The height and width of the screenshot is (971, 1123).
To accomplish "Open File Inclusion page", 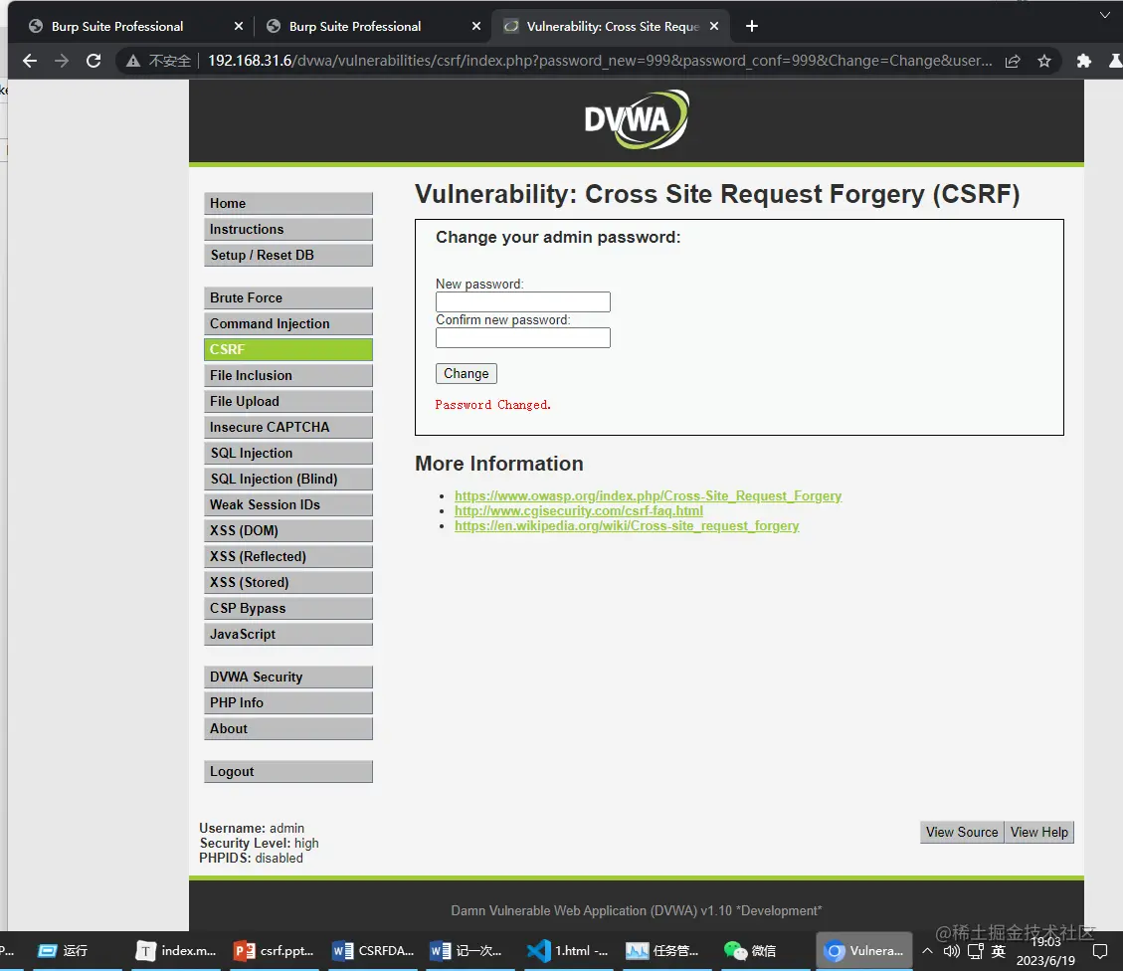I will click(287, 375).
